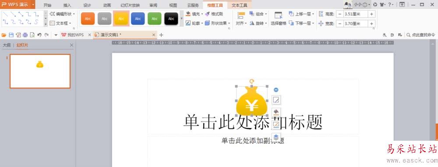Open the 组合 group dropdown
The width and height of the screenshot is (438, 167).
click(x=258, y=14)
